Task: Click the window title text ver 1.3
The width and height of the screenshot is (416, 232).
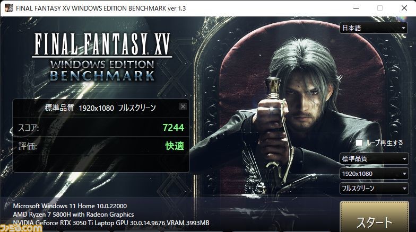Action: click(177, 8)
